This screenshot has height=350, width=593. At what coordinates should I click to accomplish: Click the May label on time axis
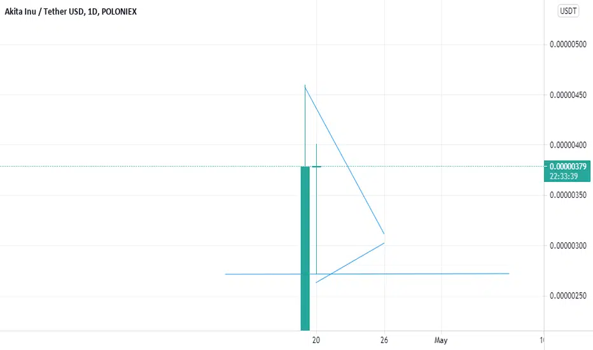click(x=441, y=340)
